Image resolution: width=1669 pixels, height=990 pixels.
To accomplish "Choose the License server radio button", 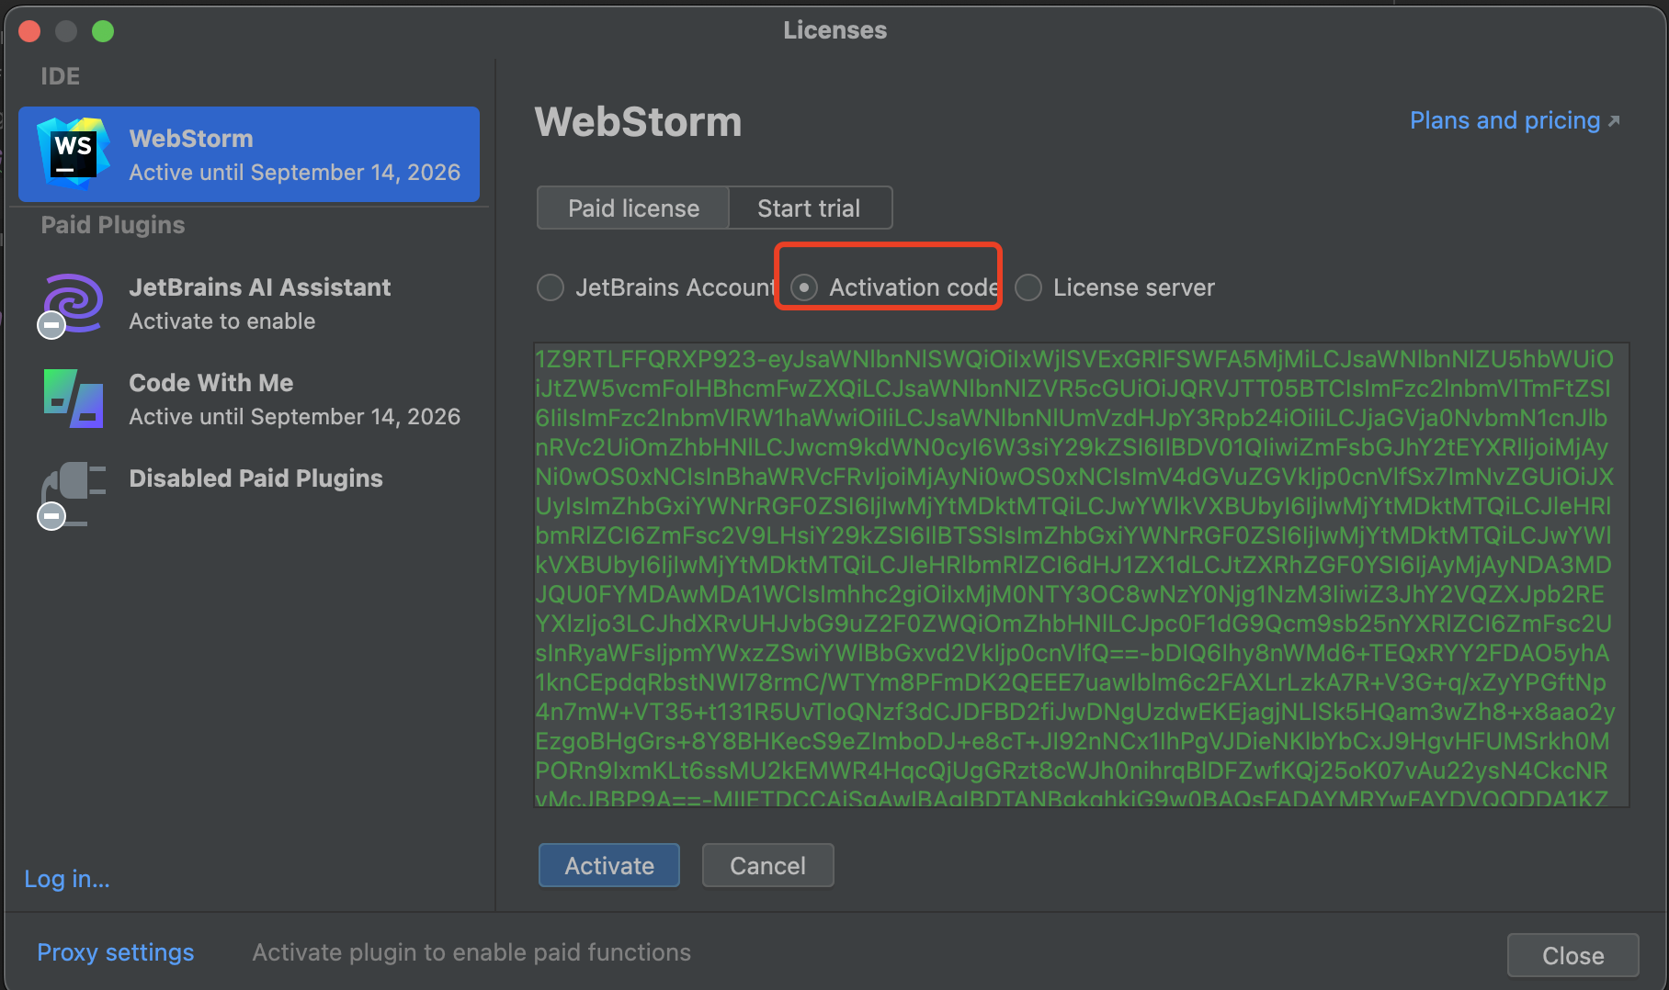I will (x=1028, y=287).
